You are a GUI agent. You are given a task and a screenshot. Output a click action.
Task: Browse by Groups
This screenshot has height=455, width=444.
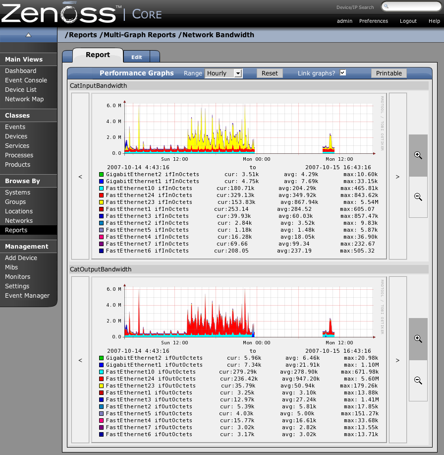coord(15,201)
